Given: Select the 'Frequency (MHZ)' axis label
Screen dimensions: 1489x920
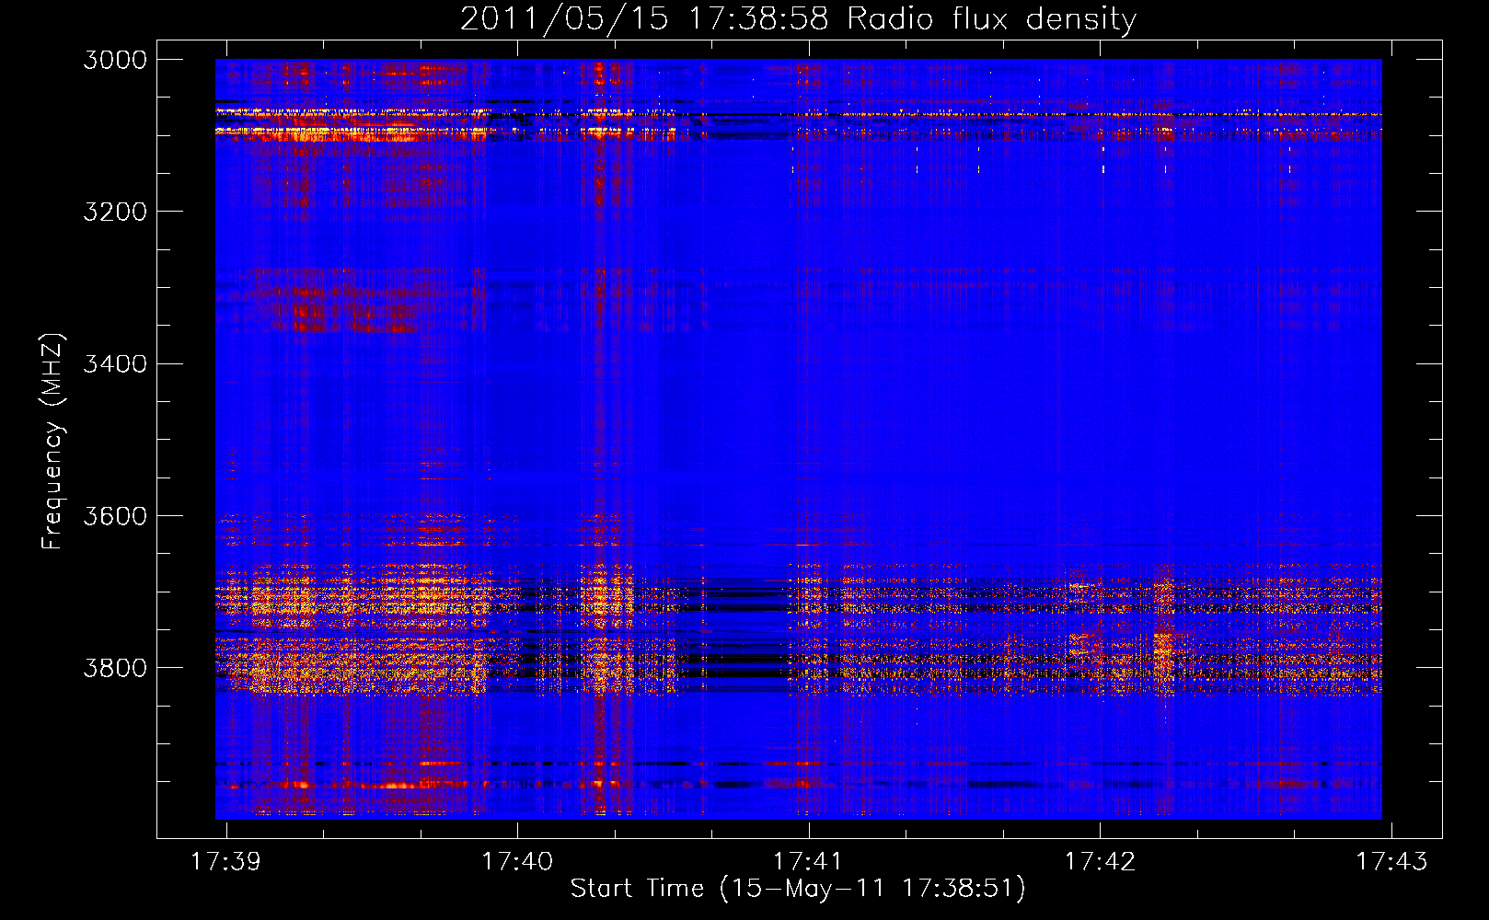Looking at the screenshot, I should (x=52, y=442).
